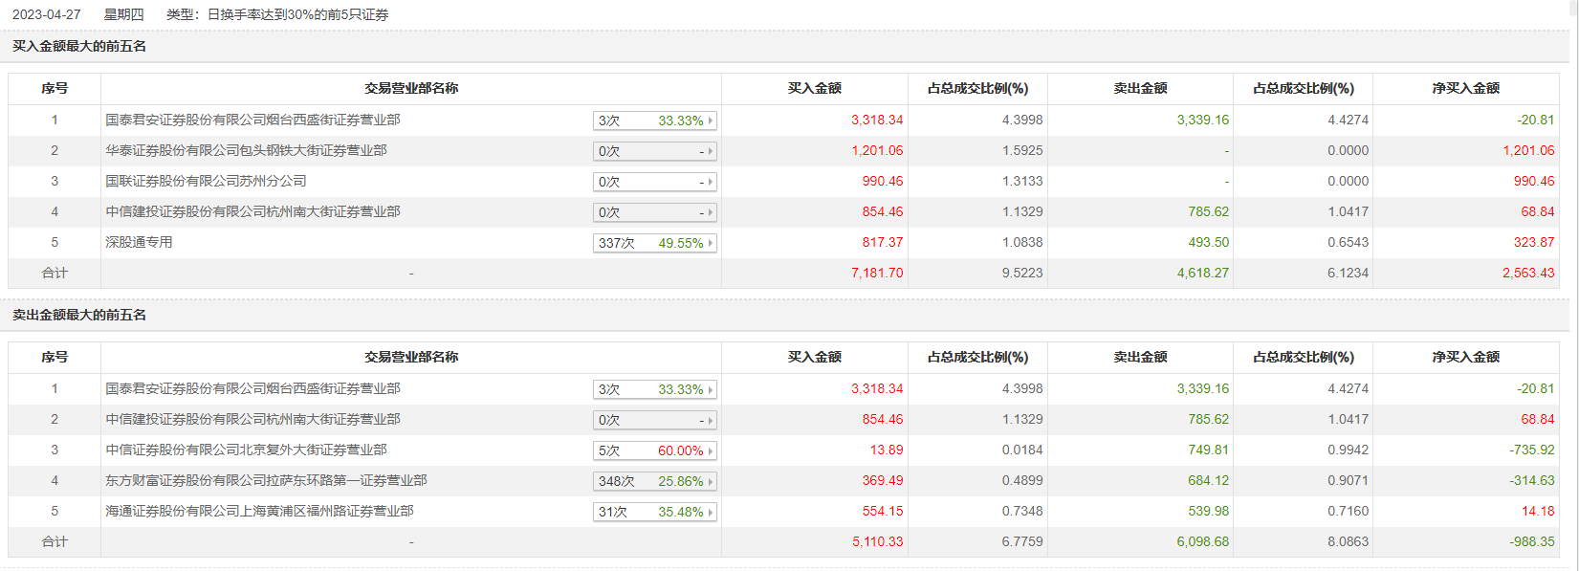This screenshot has width=1579, height=571.
Task: Open the 深股通专用 337次 49.55% dropdown
Action: tap(655, 243)
